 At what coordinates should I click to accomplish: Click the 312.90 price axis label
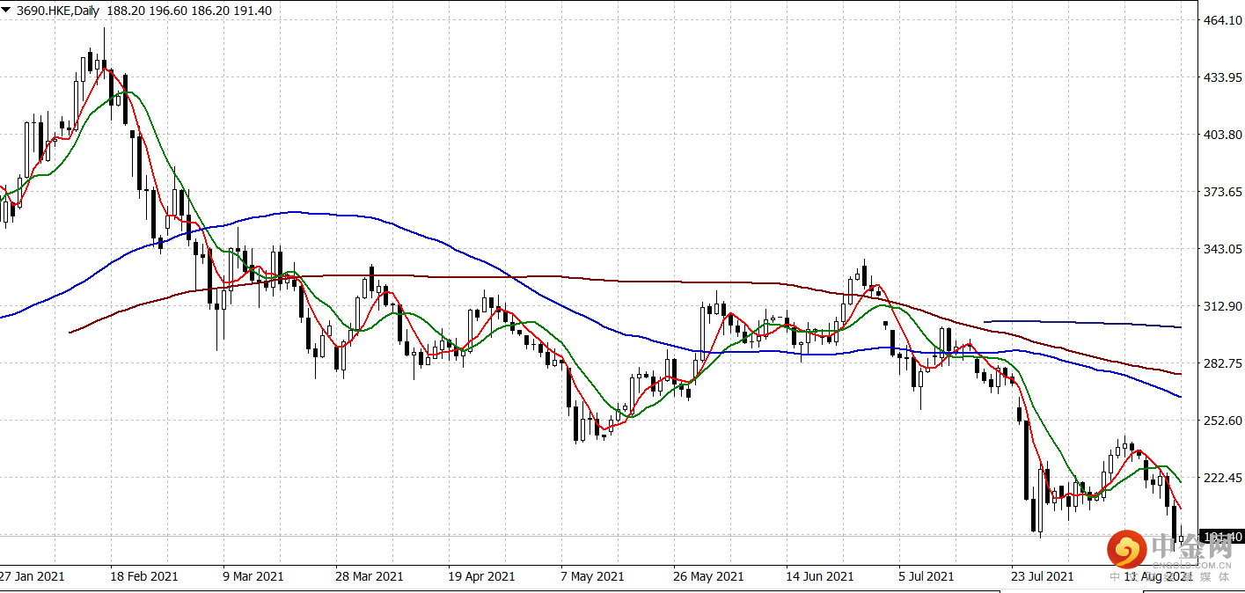click(x=1222, y=306)
